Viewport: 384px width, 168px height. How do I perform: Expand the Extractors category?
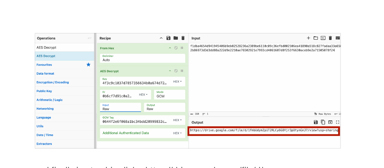tap(64, 144)
